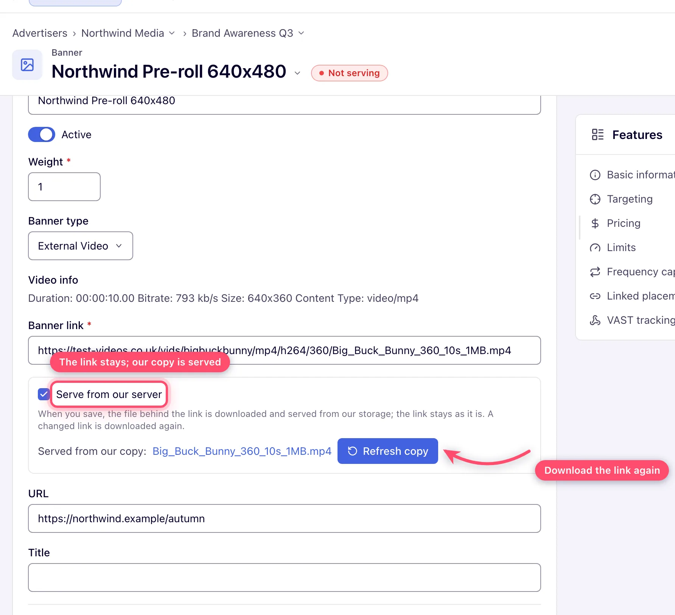
Task: Select Frequency capping repeat icon
Action: point(595,272)
